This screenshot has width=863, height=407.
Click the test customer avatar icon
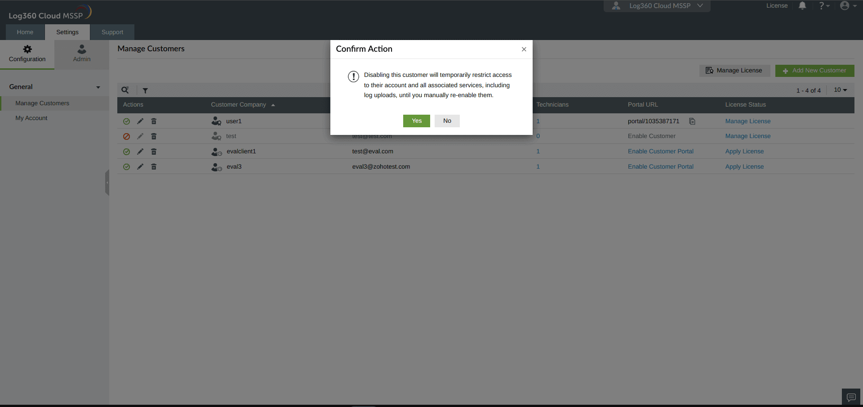point(216,136)
